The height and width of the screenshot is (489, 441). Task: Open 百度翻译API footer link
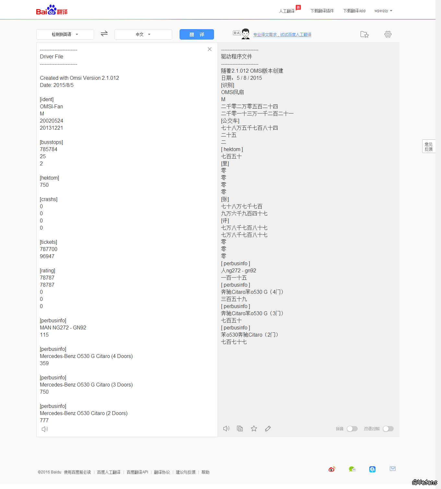pos(137,472)
